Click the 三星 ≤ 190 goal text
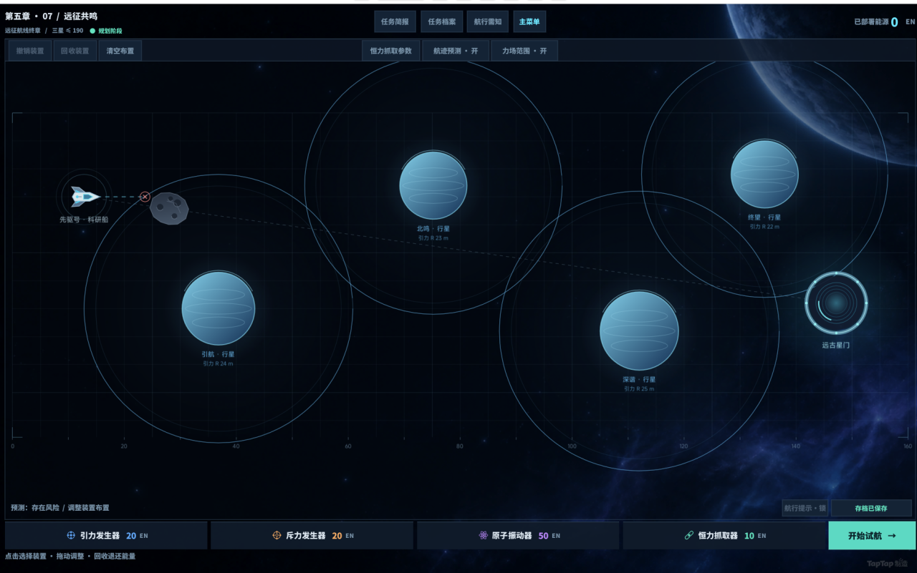 (x=67, y=31)
